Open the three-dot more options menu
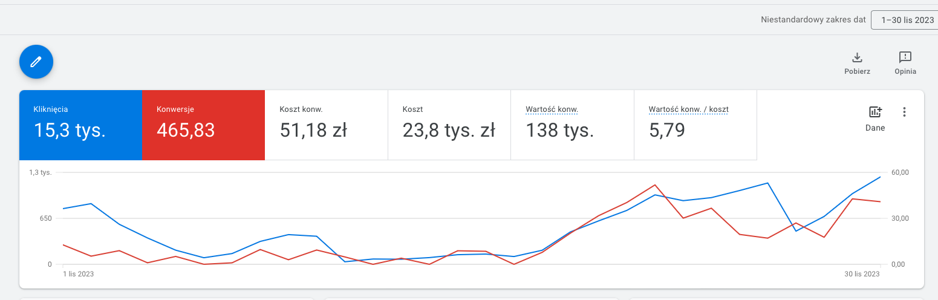Viewport: 938px width, 300px height. click(904, 112)
